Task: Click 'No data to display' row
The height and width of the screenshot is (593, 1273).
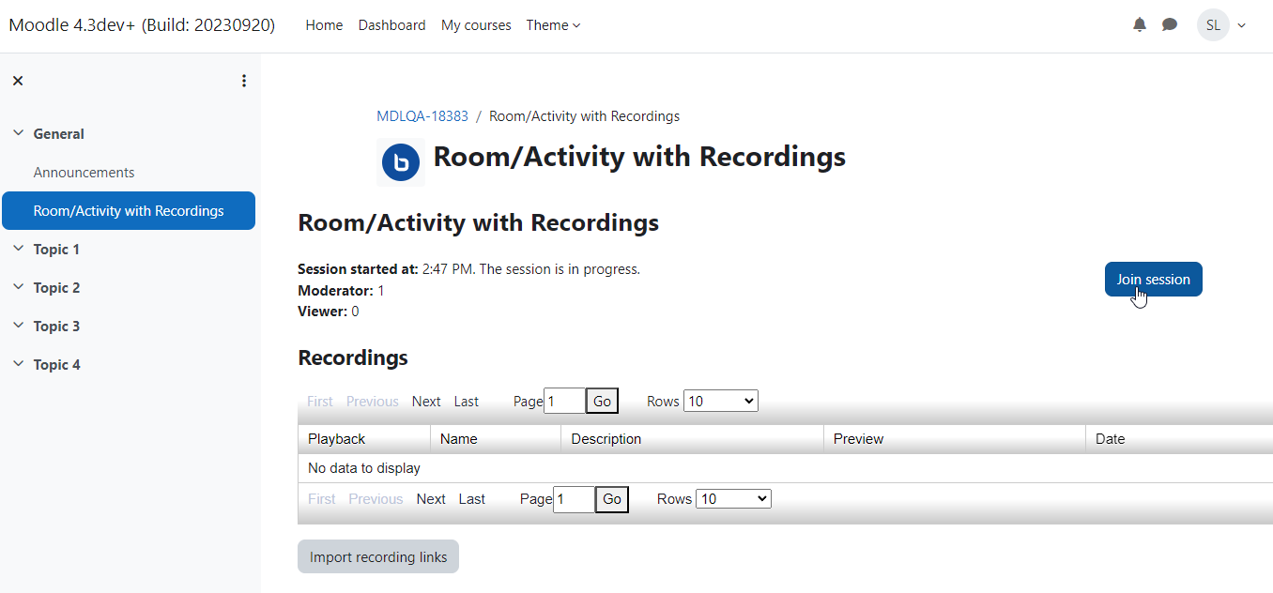Action: pos(785,468)
